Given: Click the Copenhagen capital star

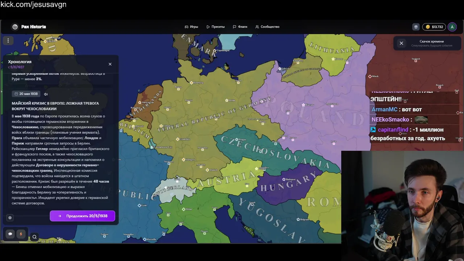Looking at the screenshot, I should tap(215, 50).
